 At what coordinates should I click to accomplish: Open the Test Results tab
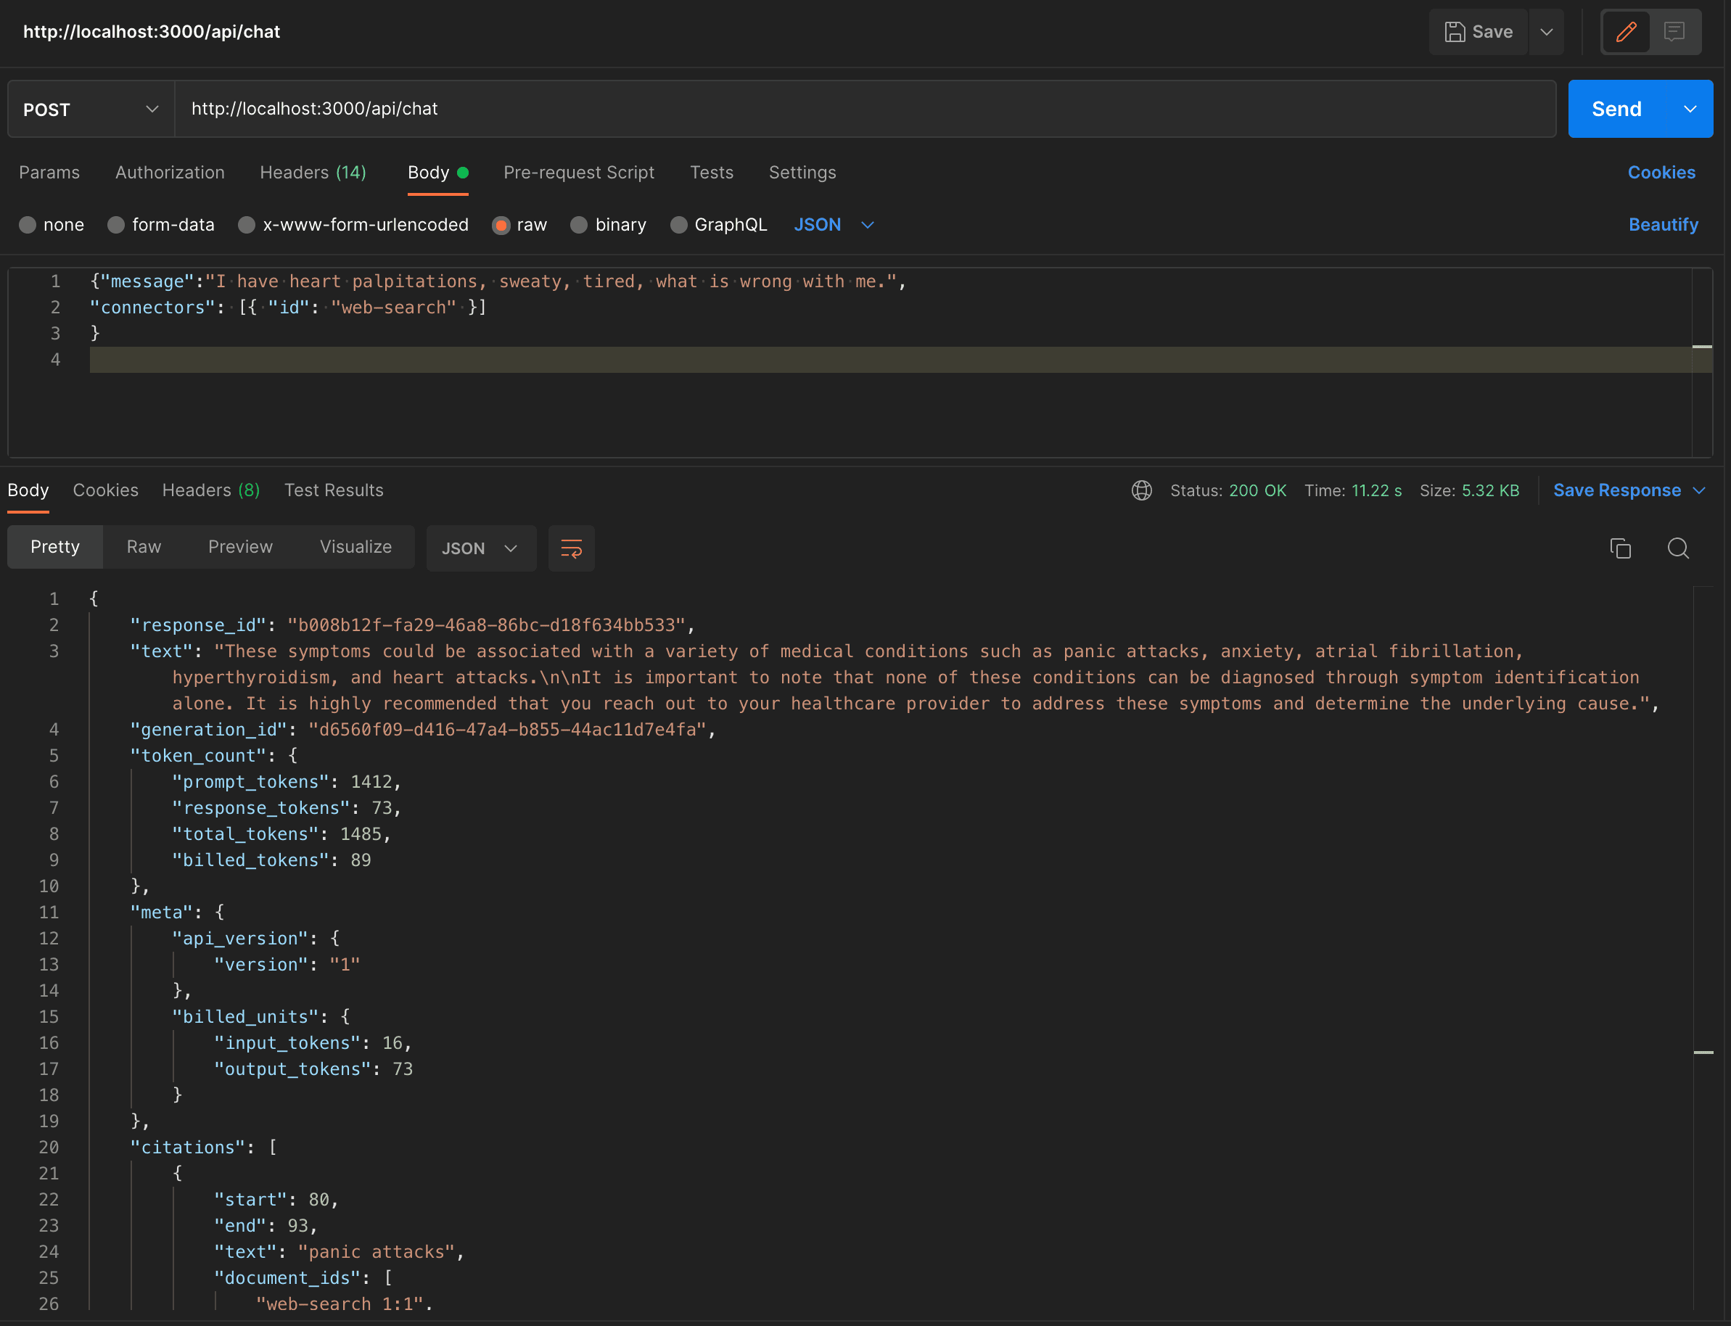[x=334, y=490]
